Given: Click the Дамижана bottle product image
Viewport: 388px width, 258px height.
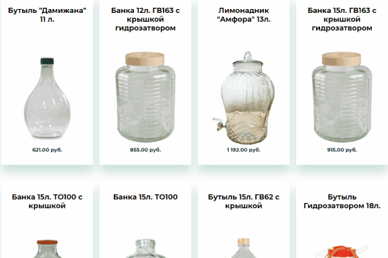Looking at the screenshot, I should (47, 98).
